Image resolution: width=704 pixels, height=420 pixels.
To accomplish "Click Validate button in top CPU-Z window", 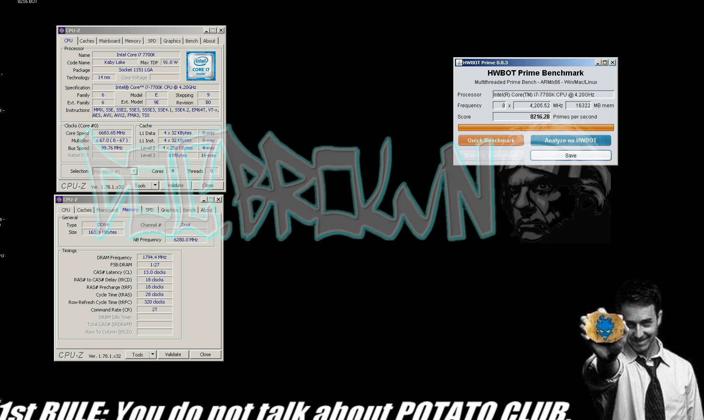I will (175, 185).
